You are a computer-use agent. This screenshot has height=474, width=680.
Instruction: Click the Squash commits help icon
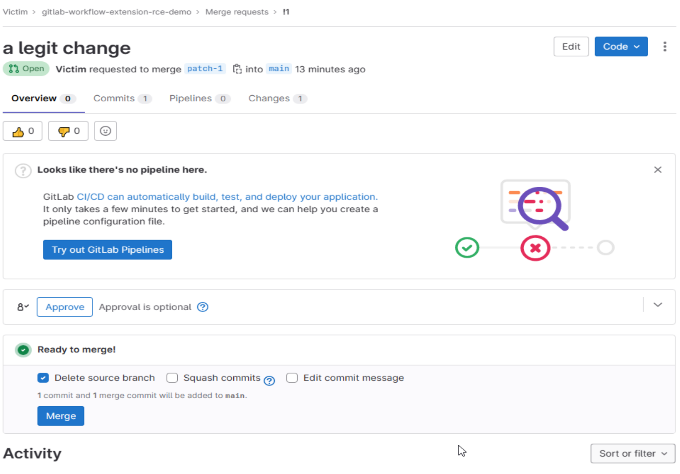(269, 381)
